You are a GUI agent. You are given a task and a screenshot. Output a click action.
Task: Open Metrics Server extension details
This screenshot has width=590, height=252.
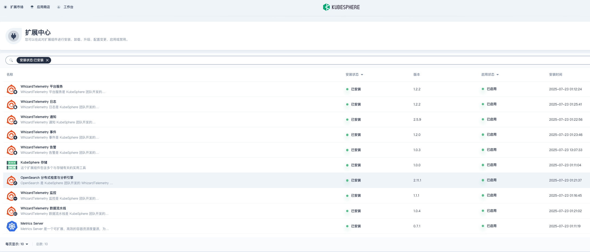tap(32, 224)
